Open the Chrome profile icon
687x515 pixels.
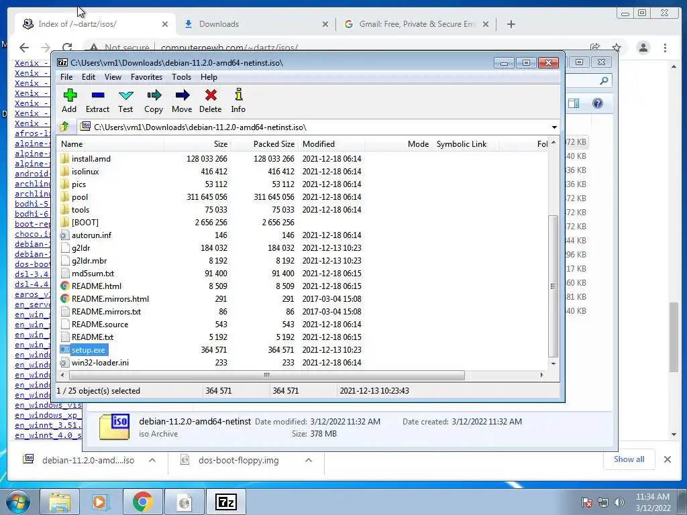(643, 48)
